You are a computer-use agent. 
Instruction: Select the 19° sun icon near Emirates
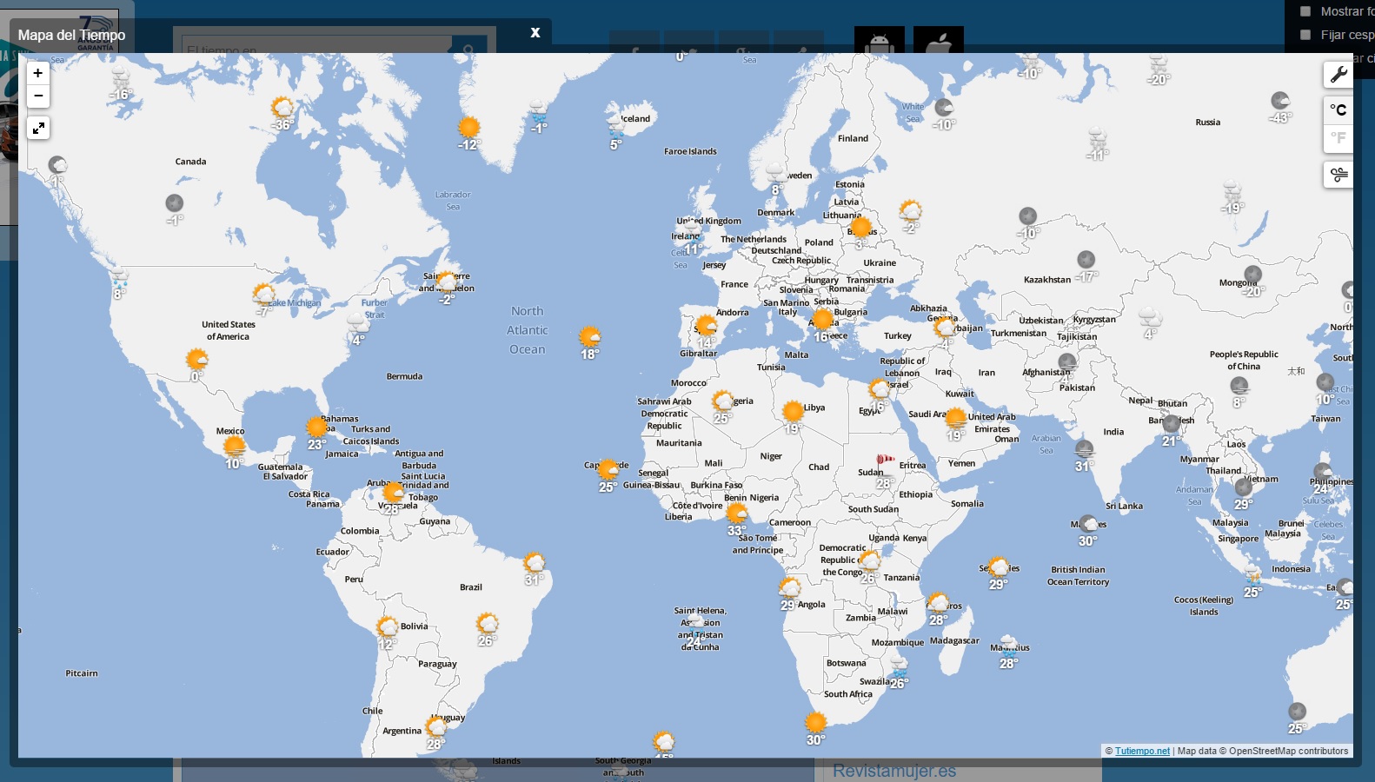(956, 418)
